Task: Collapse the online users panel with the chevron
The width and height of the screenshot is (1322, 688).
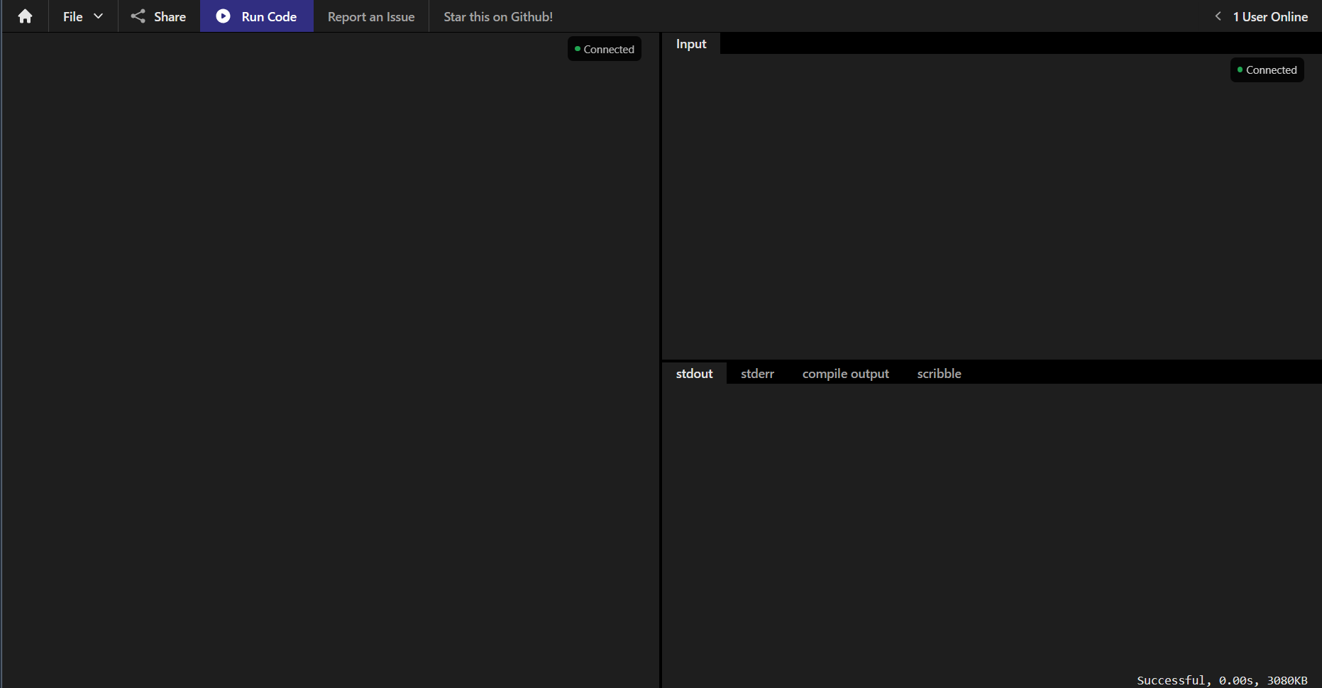Action: pos(1218,16)
